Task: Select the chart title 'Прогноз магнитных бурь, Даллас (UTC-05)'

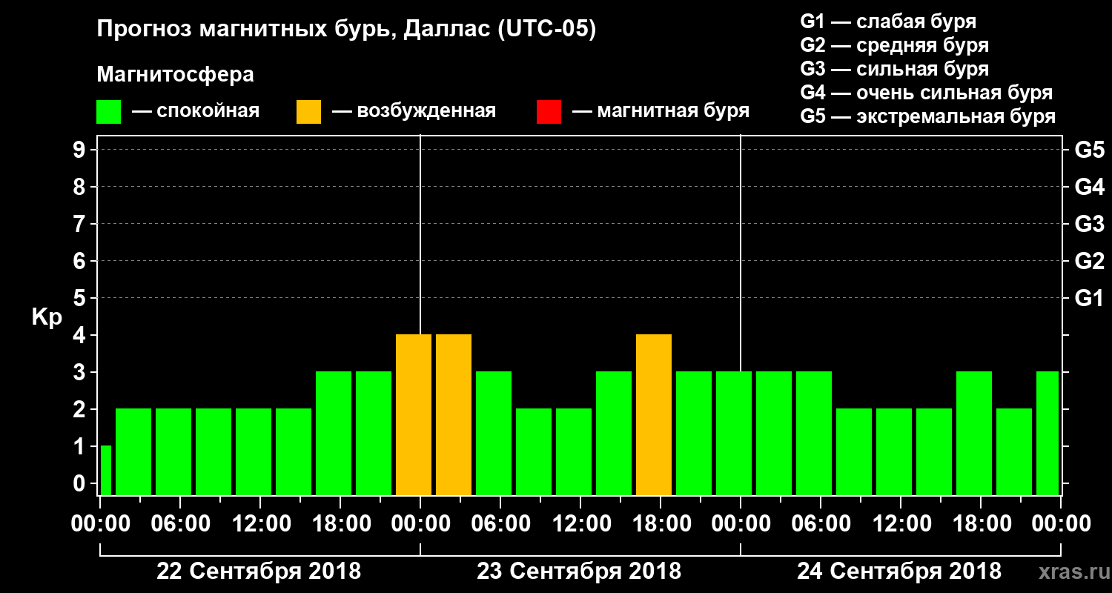Action: pyautogui.click(x=346, y=30)
